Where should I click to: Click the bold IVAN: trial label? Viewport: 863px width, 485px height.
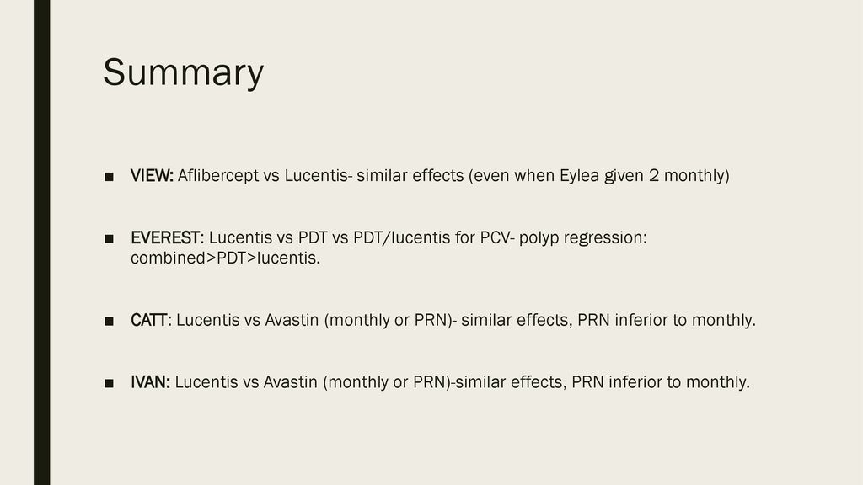150,382
